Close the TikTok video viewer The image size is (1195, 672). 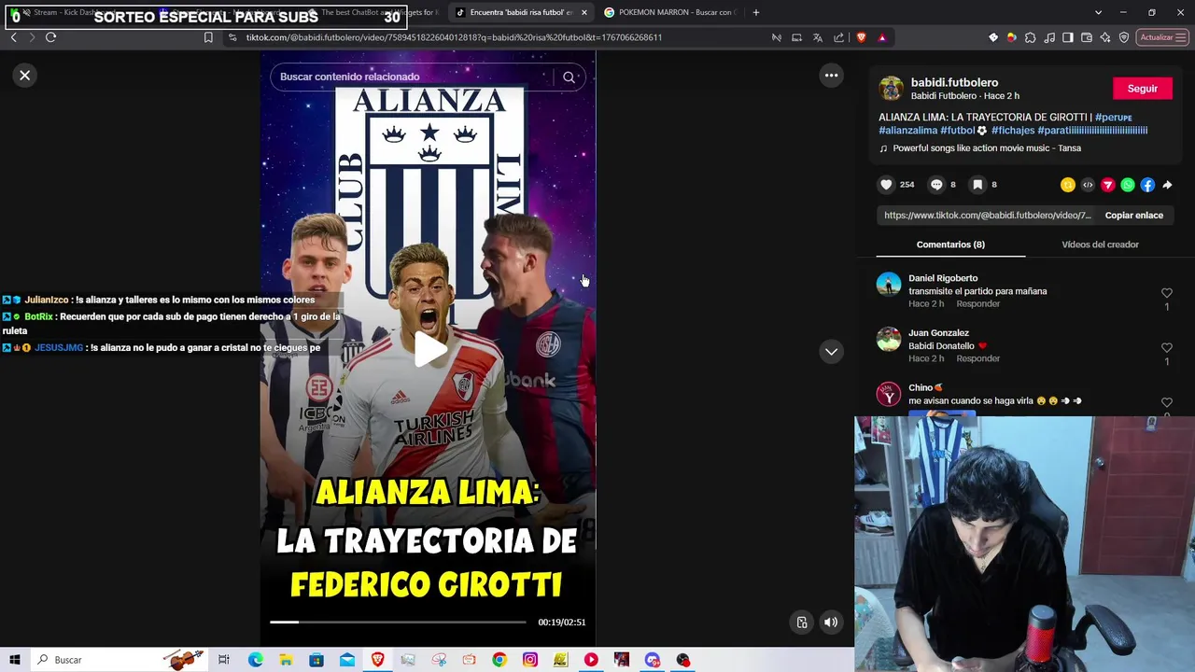point(25,76)
